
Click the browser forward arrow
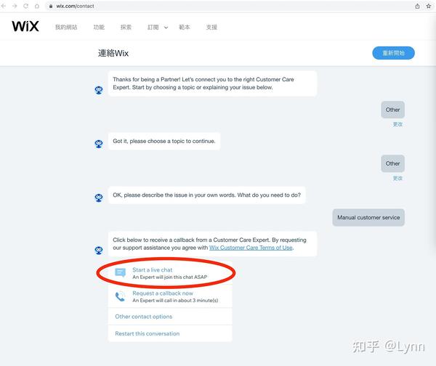(x=15, y=6)
